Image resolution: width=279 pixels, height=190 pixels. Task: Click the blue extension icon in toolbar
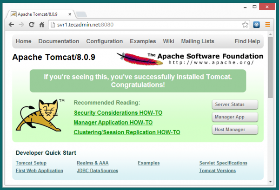[257, 24]
